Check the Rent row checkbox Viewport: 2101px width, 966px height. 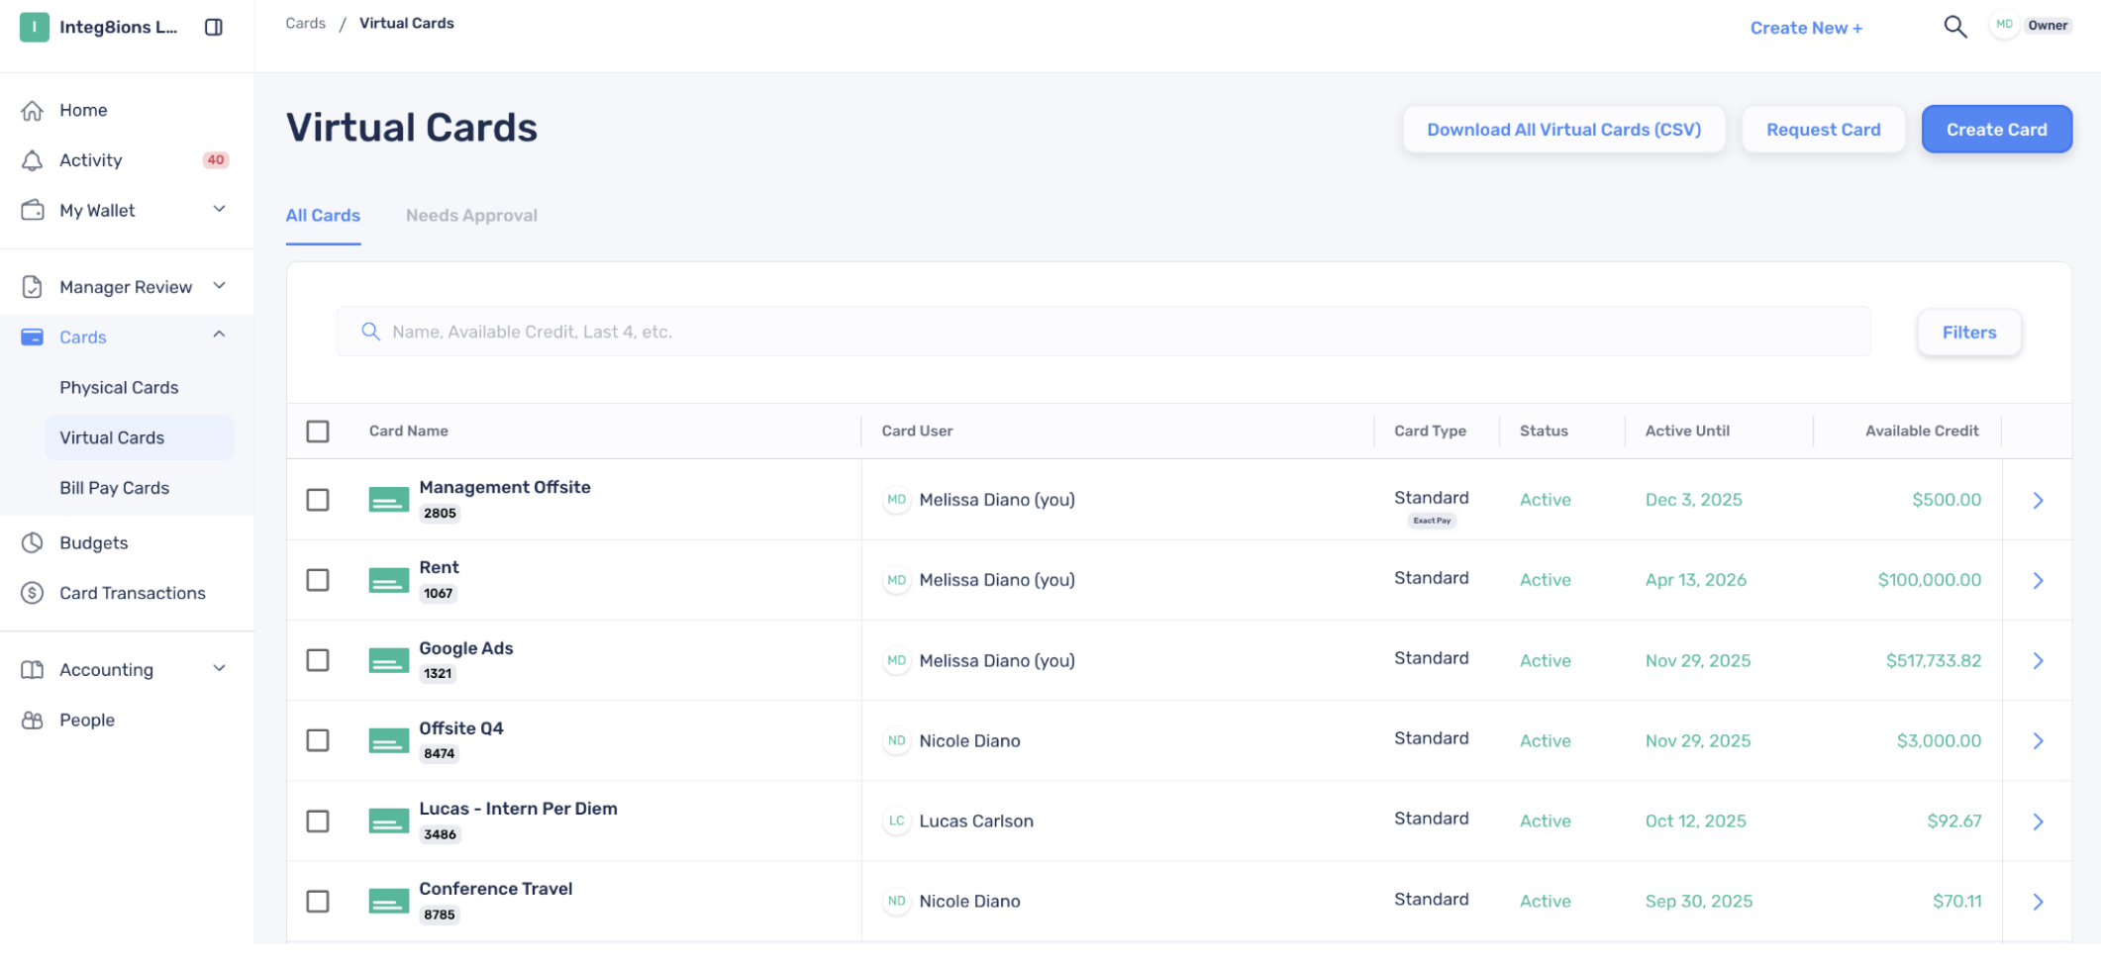click(318, 580)
